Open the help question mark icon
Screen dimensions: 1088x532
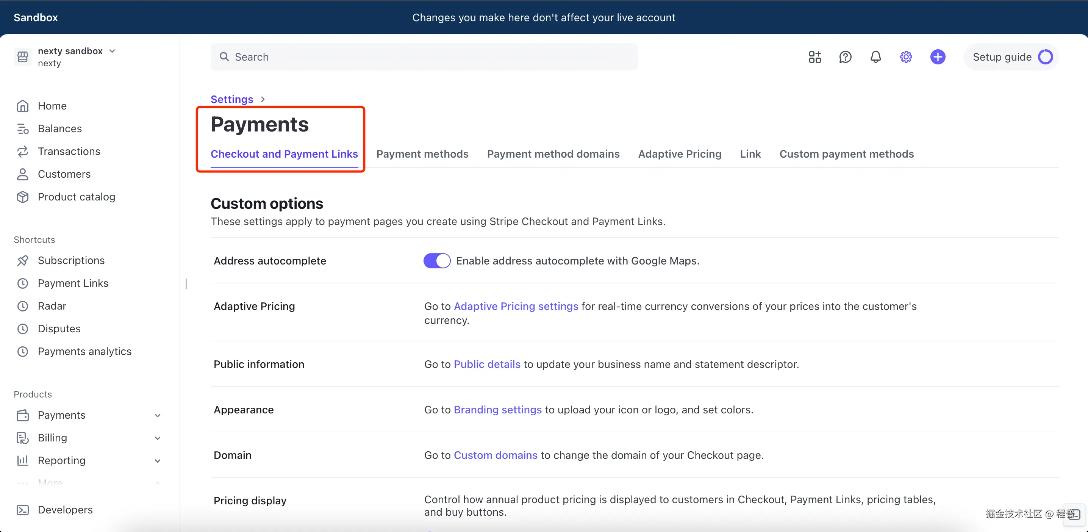pyautogui.click(x=845, y=56)
